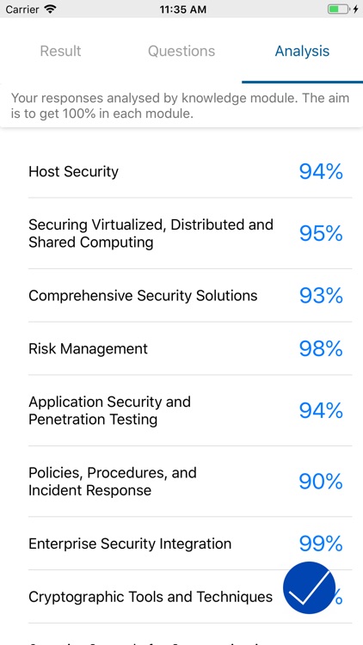Screen dimensions: 363x645
Task: Tap the blue checkmark floating button
Action: [309, 588]
